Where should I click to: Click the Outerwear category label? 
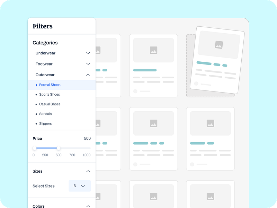tap(45, 75)
